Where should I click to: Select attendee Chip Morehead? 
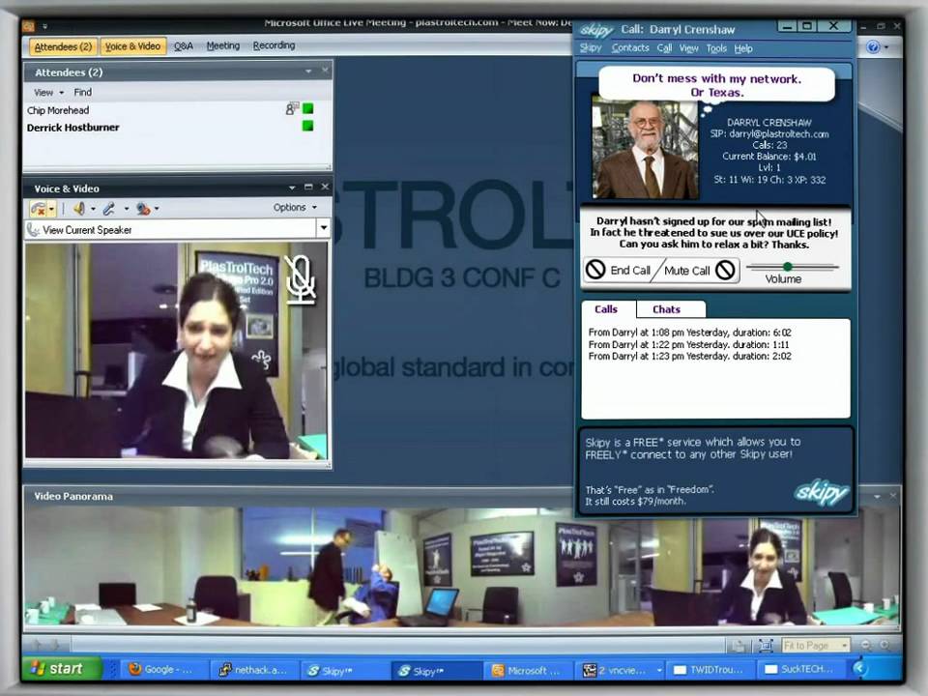(58, 110)
